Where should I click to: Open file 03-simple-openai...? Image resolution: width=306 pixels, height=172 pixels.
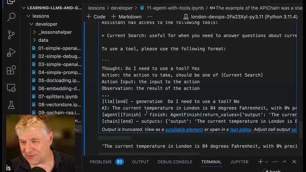pos(56,64)
